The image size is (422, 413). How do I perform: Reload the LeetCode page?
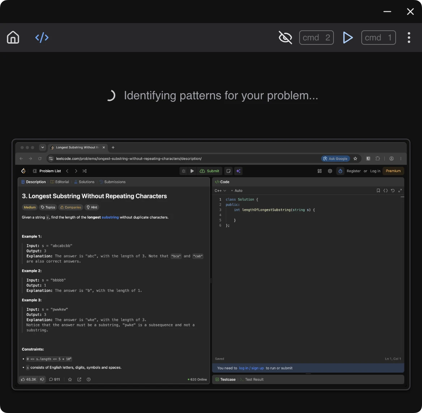tap(40, 158)
